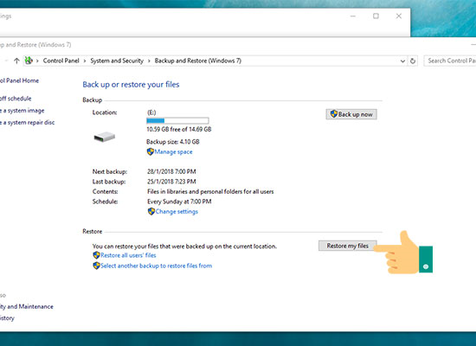Screen dimensions: 476x346
Task: Click Every Sunday at 7:00 PM schedule text
Action: click(179, 202)
